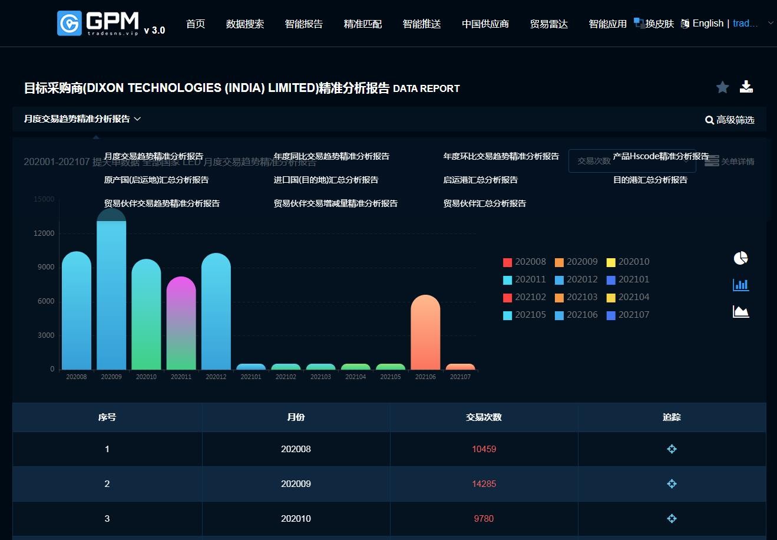Open the 智能报告 menu
The height and width of the screenshot is (540, 777).
tap(304, 24)
